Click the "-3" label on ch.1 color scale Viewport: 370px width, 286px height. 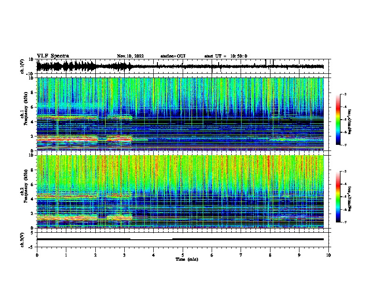pyautogui.click(x=344, y=94)
